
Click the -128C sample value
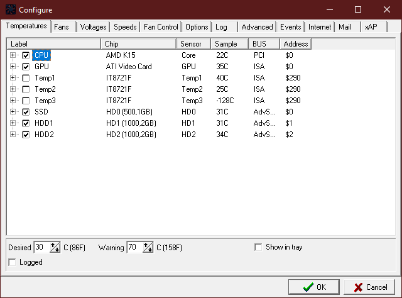[225, 101]
